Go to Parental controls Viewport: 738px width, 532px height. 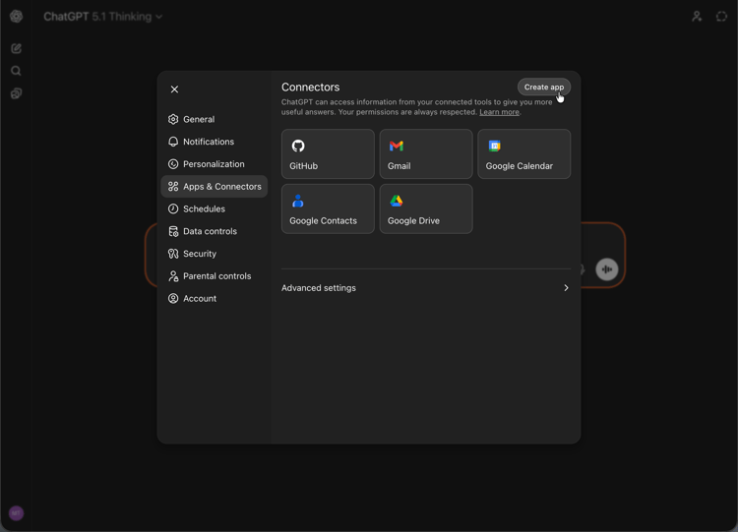click(x=215, y=276)
